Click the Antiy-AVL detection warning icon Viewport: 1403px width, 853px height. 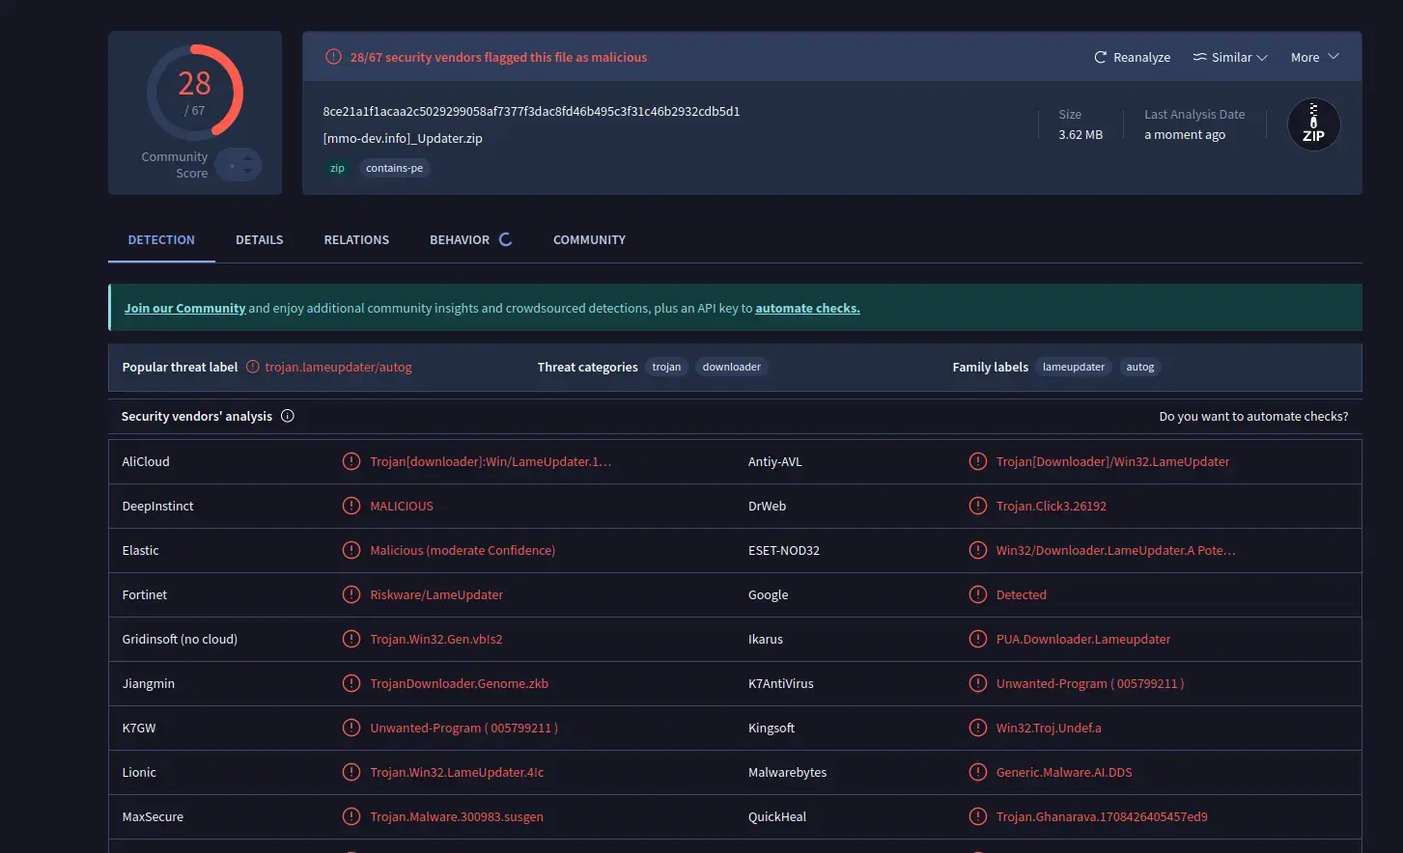(x=978, y=461)
